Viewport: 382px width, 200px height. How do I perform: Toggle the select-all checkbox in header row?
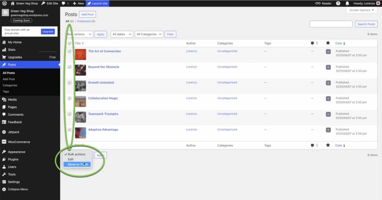pos(69,43)
